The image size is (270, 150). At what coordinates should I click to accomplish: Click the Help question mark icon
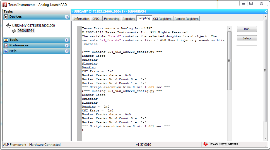[6, 51]
